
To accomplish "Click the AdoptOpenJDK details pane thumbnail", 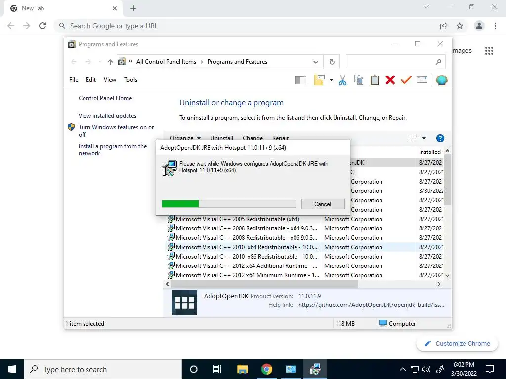I will 184,303.
